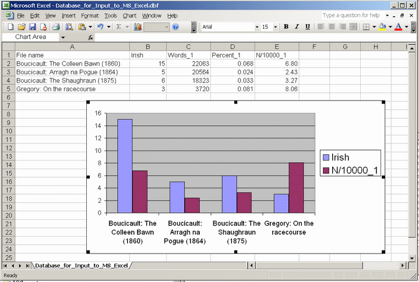Open the Chart menu

coord(129,16)
